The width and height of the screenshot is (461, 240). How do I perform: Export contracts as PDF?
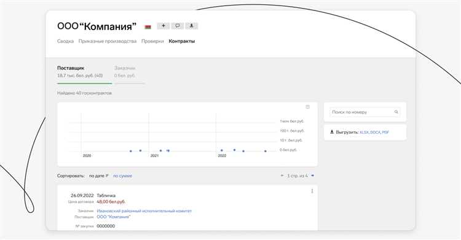385,133
